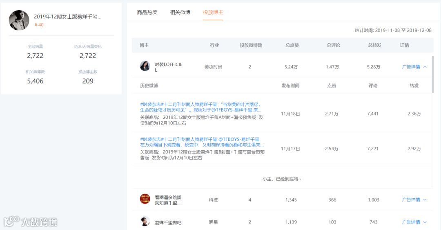Image resolution: width=441 pixels, height=230 pixels.
Task: Expand 广告详情 for 易烊千玺微吧 row
Action: click(x=414, y=222)
